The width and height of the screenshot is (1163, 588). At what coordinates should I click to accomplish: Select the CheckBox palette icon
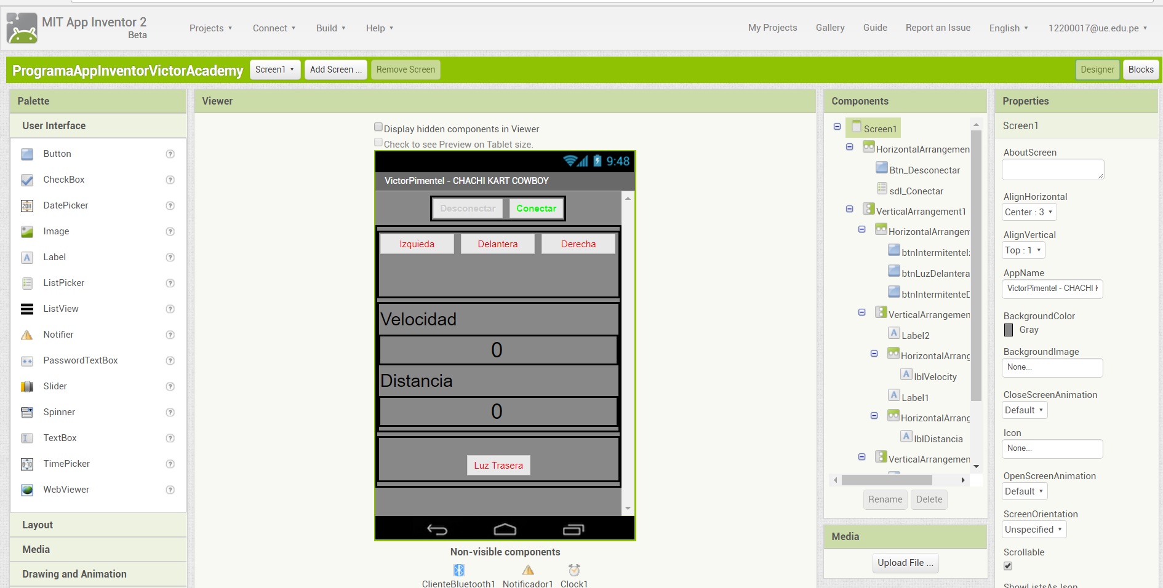tap(27, 180)
